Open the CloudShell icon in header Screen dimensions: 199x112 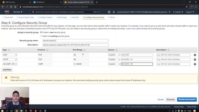click(x=109, y=12)
